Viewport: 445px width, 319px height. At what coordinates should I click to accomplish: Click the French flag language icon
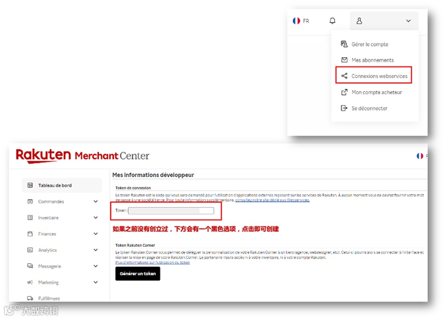[297, 21]
